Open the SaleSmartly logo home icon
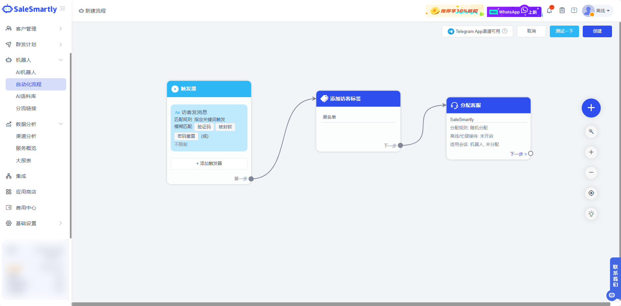This screenshot has height=306, width=621. [x=30, y=9]
